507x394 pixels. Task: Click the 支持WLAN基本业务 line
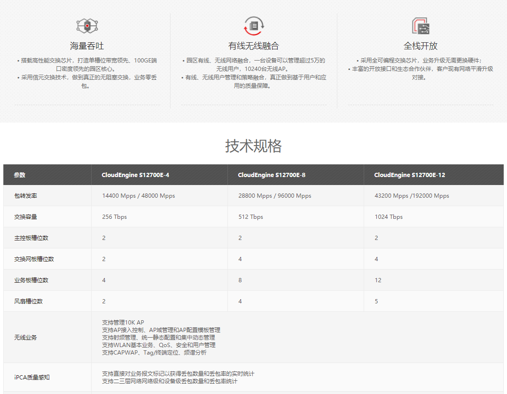tap(159, 345)
